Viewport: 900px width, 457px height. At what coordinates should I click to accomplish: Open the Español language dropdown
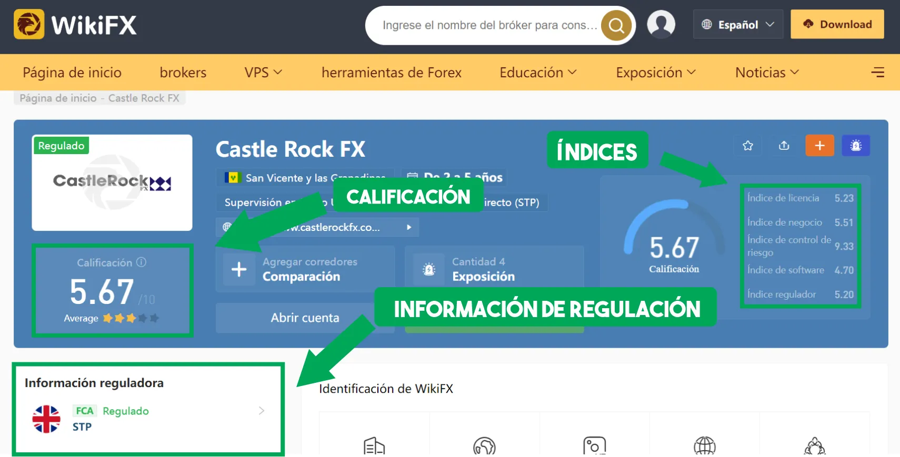pos(738,24)
